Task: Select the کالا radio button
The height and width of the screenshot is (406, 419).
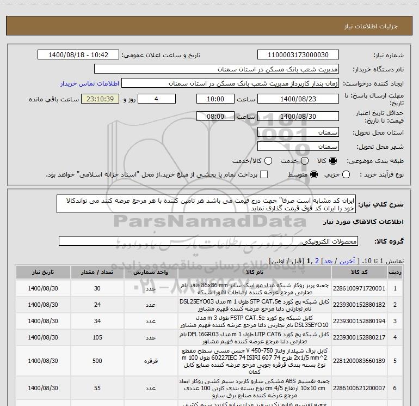Action: click(x=333, y=161)
